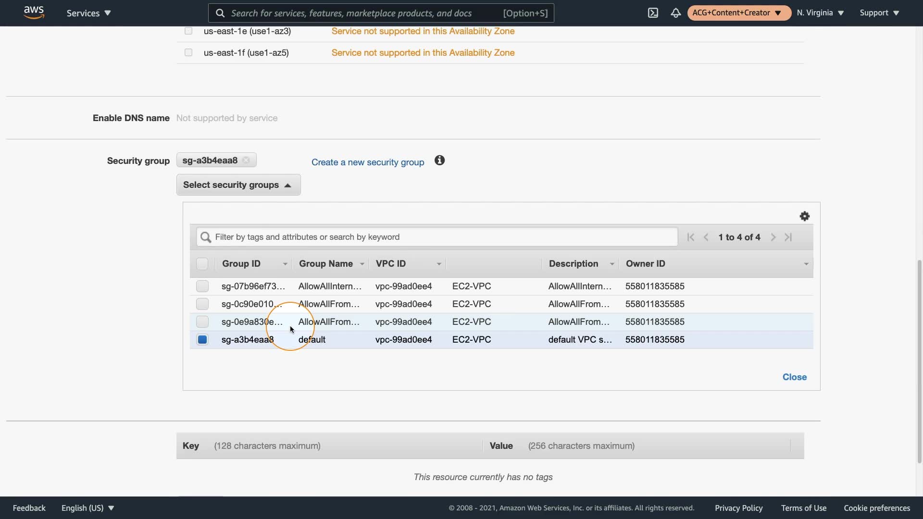The width and height of the screenshot is (923, 519).
Task: Toggle the select-all header checkbox
Action: [202, 264]
